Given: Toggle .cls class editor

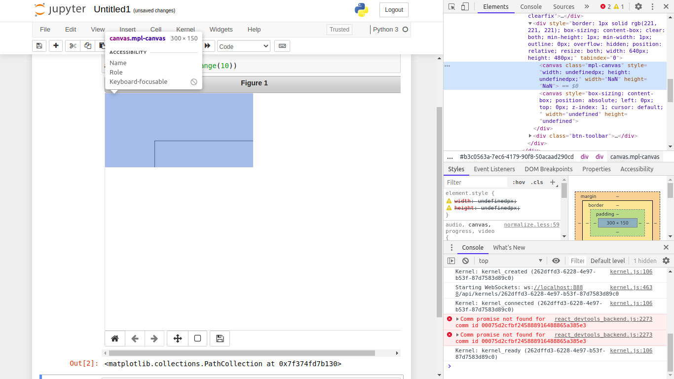Looking at the screenshot, I should coord(537,182).
